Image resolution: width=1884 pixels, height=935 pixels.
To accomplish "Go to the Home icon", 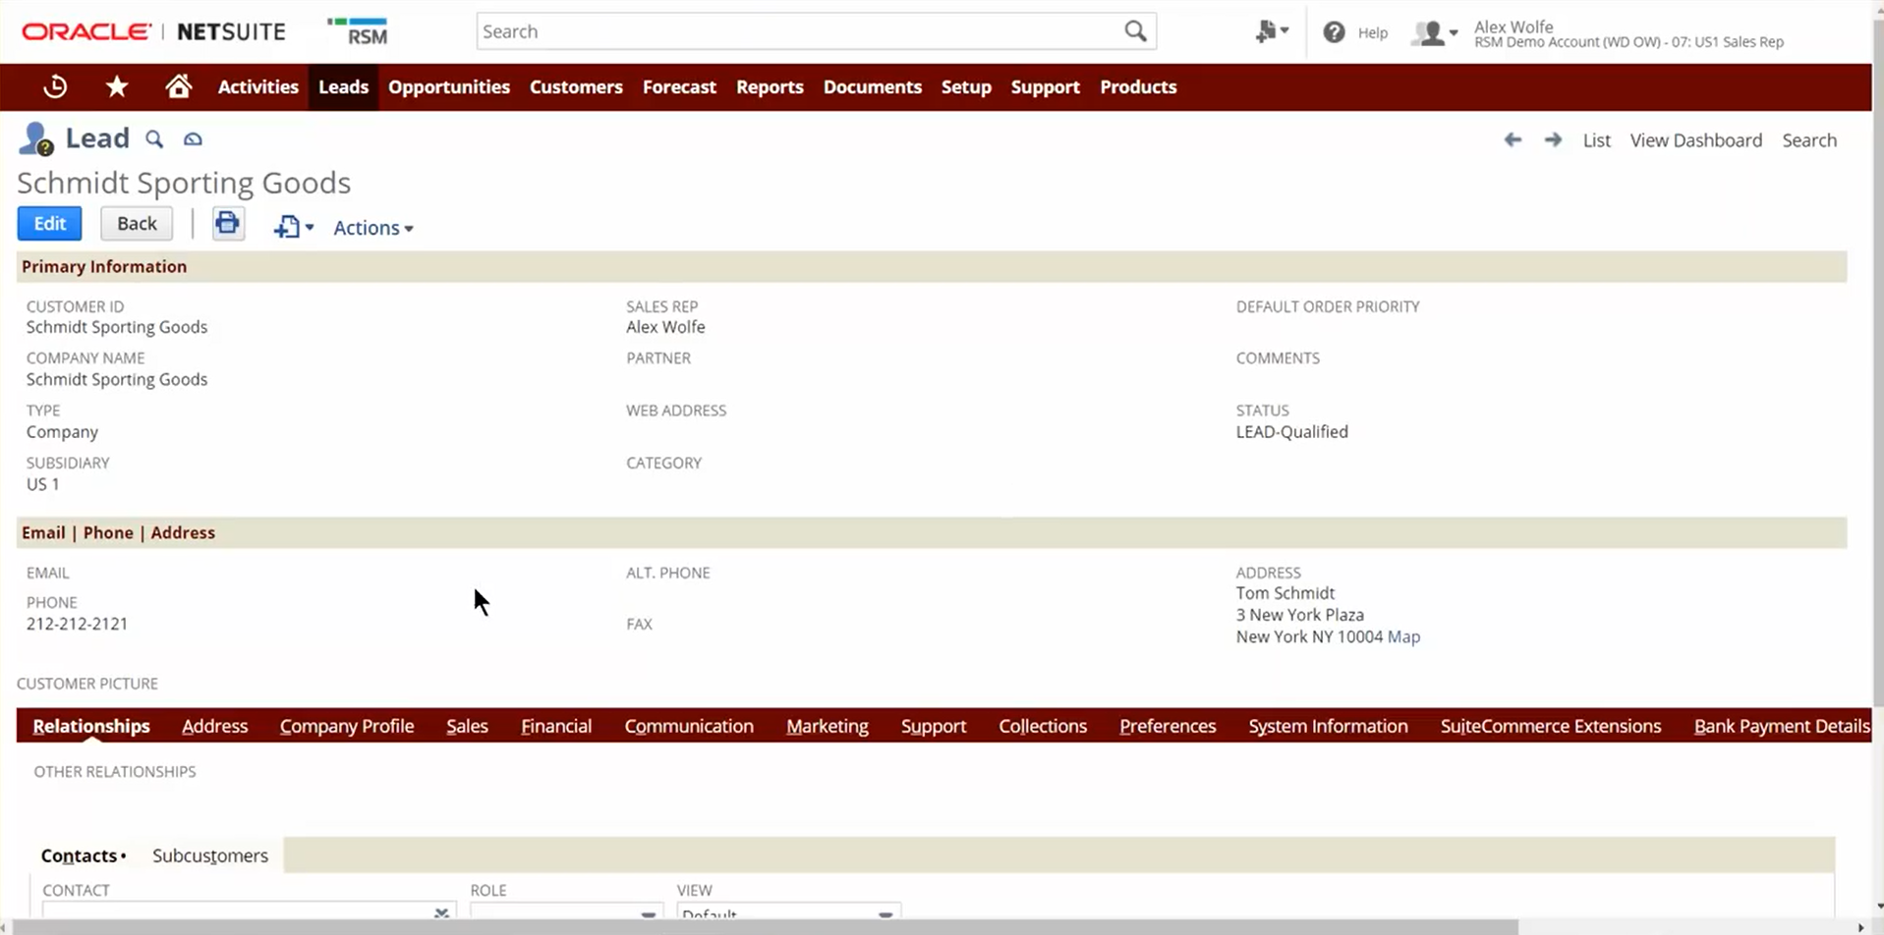I will click(178, 86).
